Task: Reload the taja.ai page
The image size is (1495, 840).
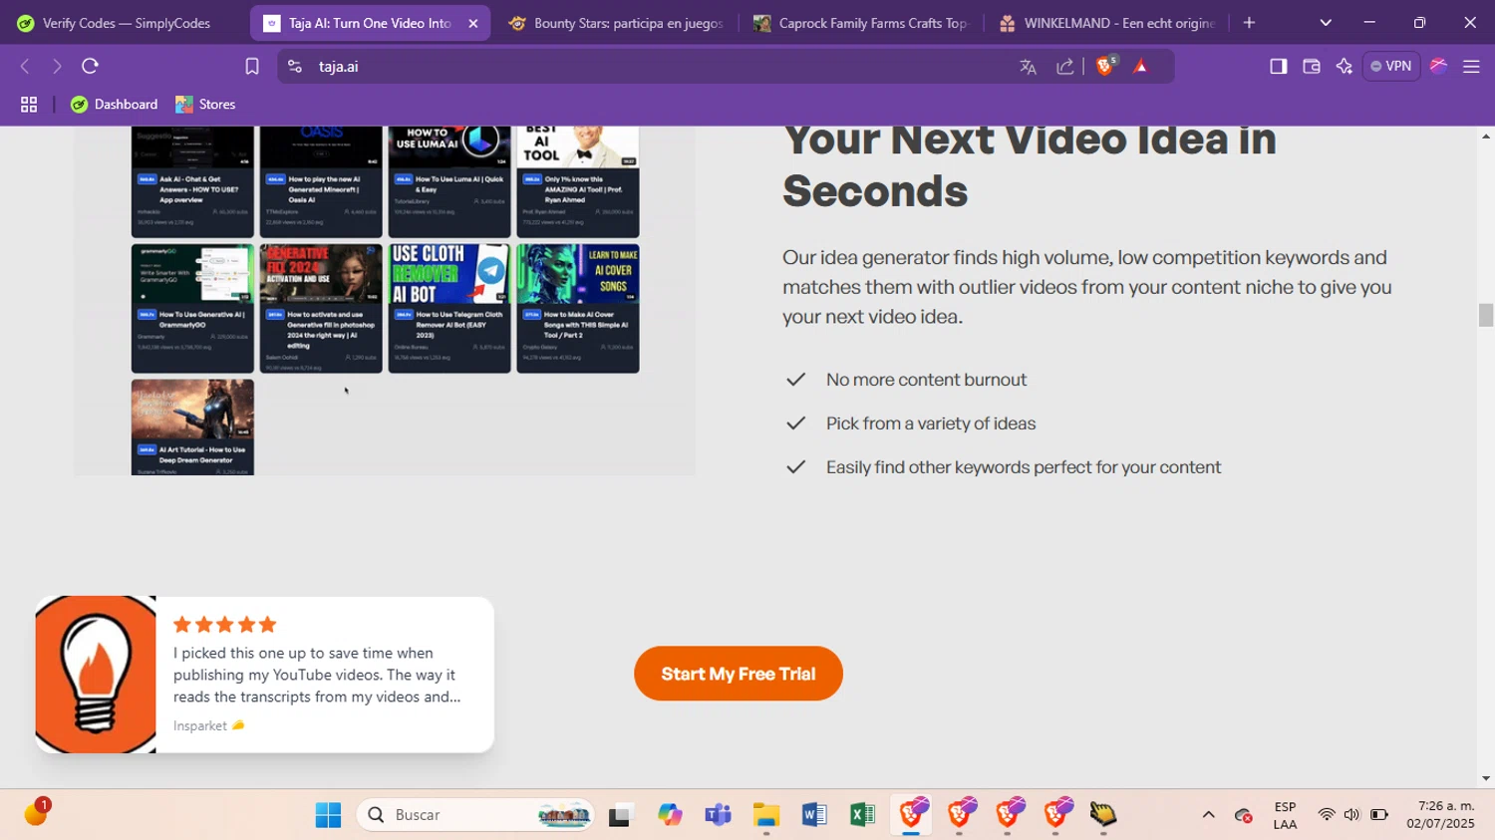Action: click(91, 67)
